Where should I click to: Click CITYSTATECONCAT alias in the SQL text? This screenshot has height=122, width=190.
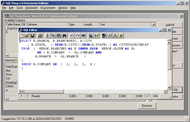134,45
